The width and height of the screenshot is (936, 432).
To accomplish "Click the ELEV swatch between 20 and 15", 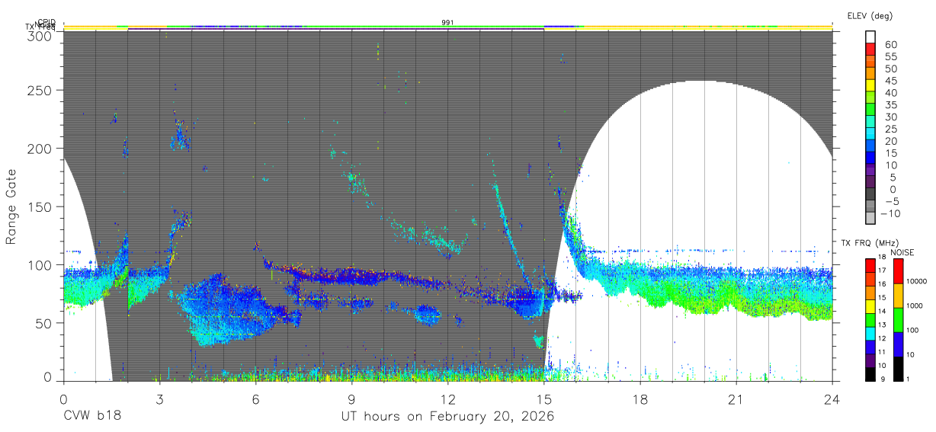I will pyautogui.click(x=870, y=146).
